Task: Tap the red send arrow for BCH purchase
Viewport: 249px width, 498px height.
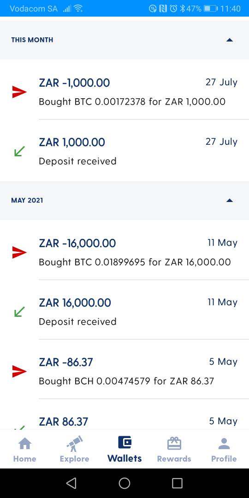Action: 19,371
